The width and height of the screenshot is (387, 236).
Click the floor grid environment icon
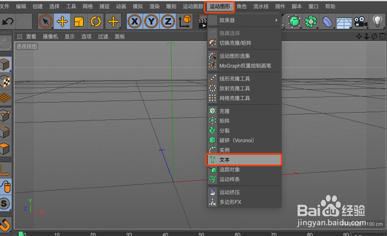click(x=344, y=22)
